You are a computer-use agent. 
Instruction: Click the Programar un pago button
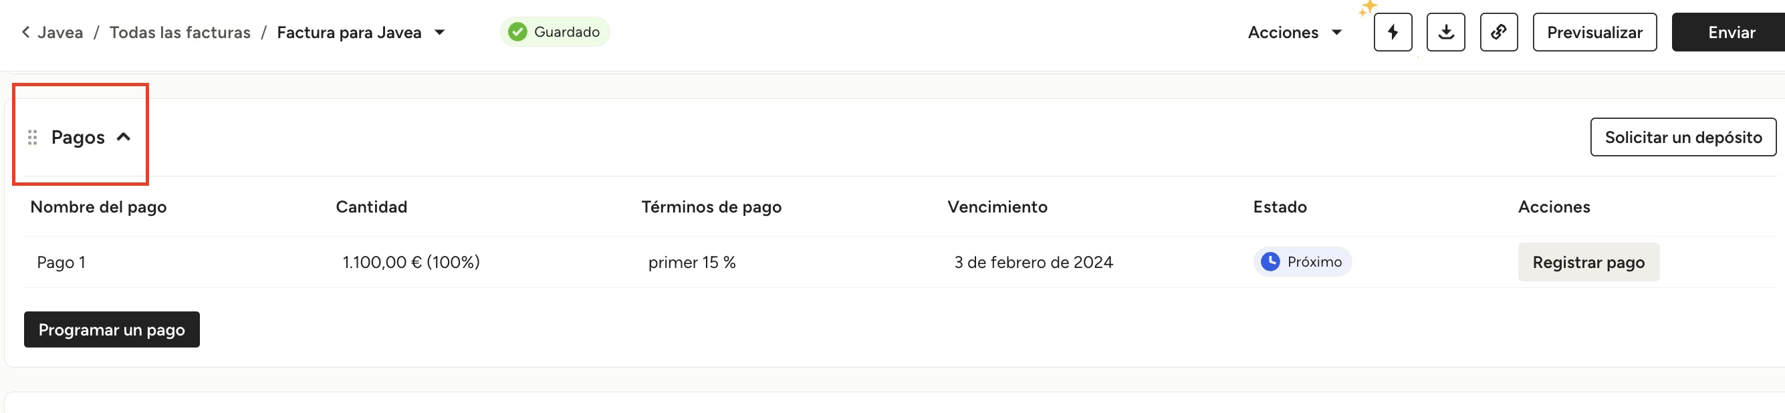(x=112, y=329)
